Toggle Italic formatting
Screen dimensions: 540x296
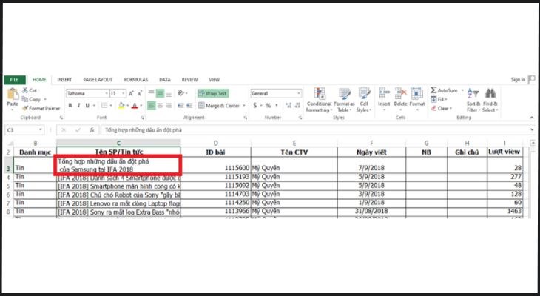click(77, 106)
